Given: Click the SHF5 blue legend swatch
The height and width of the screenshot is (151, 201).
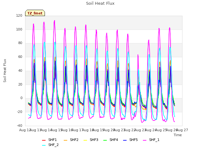Looking at the screenshot, I should click(x=125, y=140).
